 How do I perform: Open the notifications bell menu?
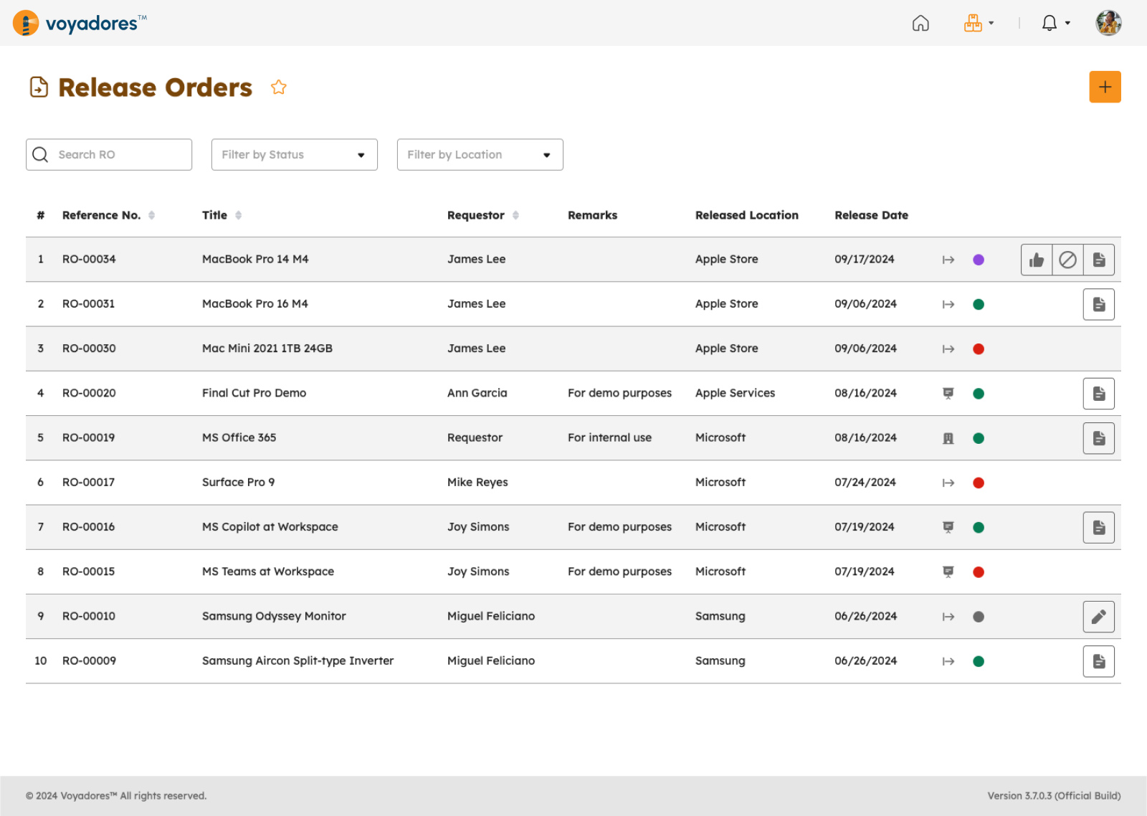coord(1055,24)
